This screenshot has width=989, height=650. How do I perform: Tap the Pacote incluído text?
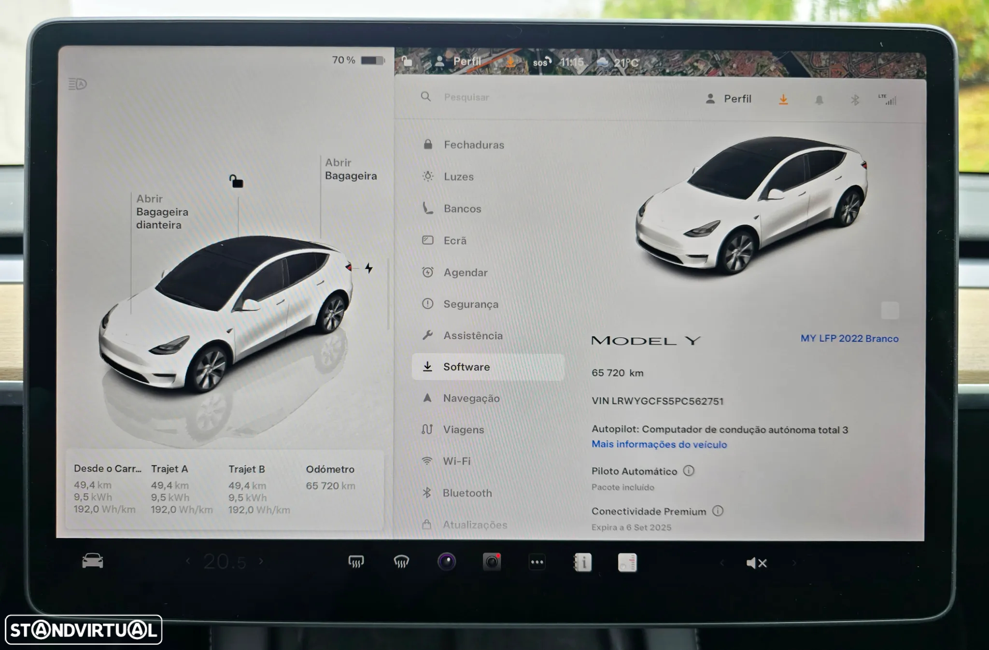point(623,487)
